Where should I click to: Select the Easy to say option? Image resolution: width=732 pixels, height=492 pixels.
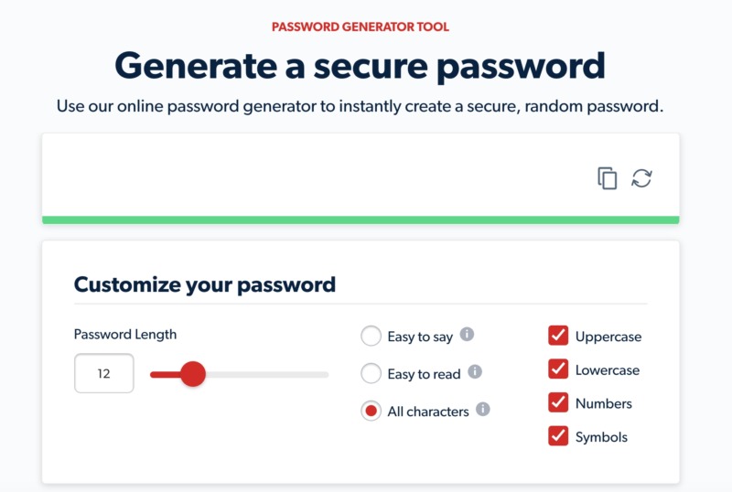click(x=371, y=337)
